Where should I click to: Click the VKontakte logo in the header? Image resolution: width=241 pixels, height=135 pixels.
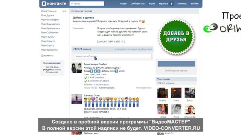[54, 3]
